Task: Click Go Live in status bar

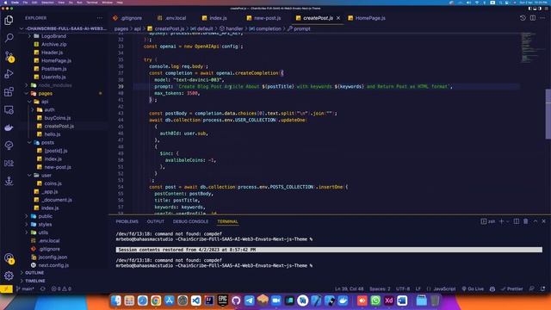Action: 473,289
